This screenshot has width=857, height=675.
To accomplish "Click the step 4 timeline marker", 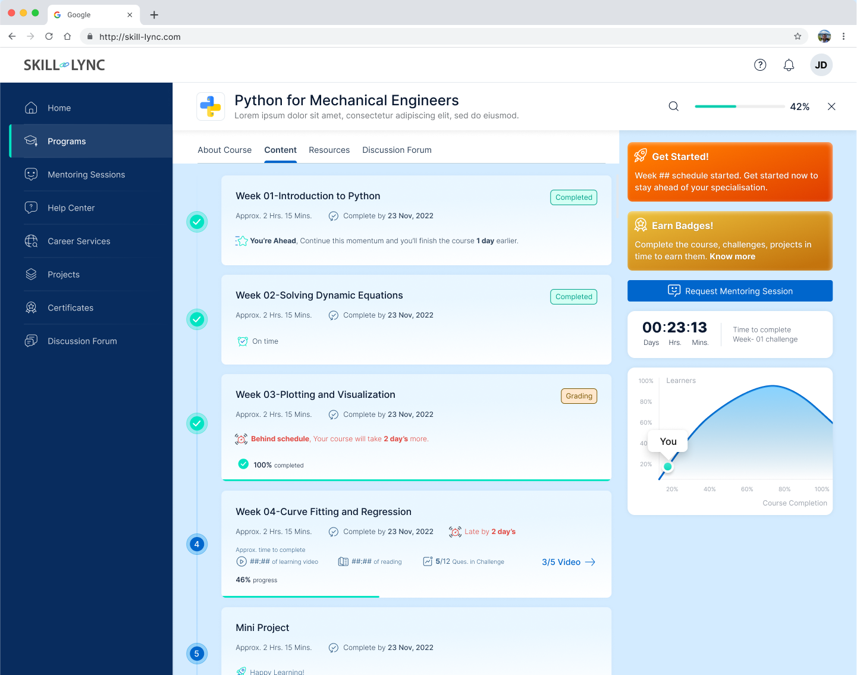I will point(197,544).
